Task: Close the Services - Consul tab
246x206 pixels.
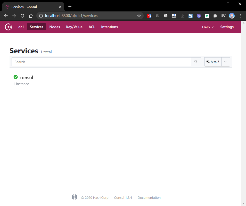Action: (60, 7)
